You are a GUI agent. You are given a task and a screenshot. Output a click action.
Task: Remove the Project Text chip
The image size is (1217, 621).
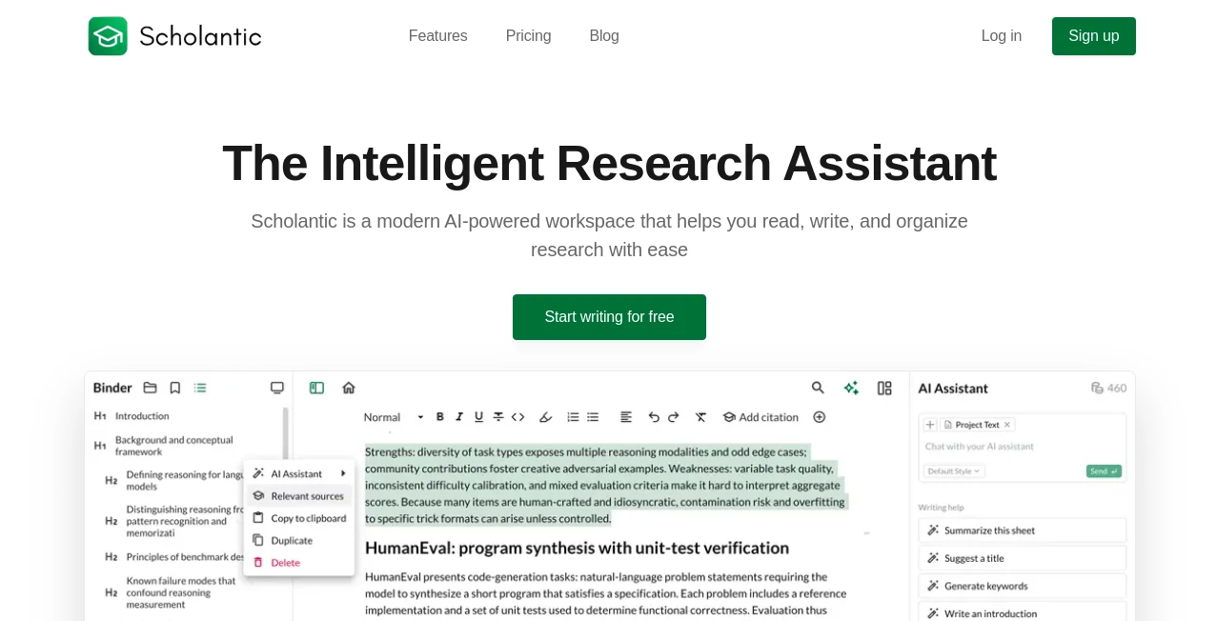(x=1007, y=425)
